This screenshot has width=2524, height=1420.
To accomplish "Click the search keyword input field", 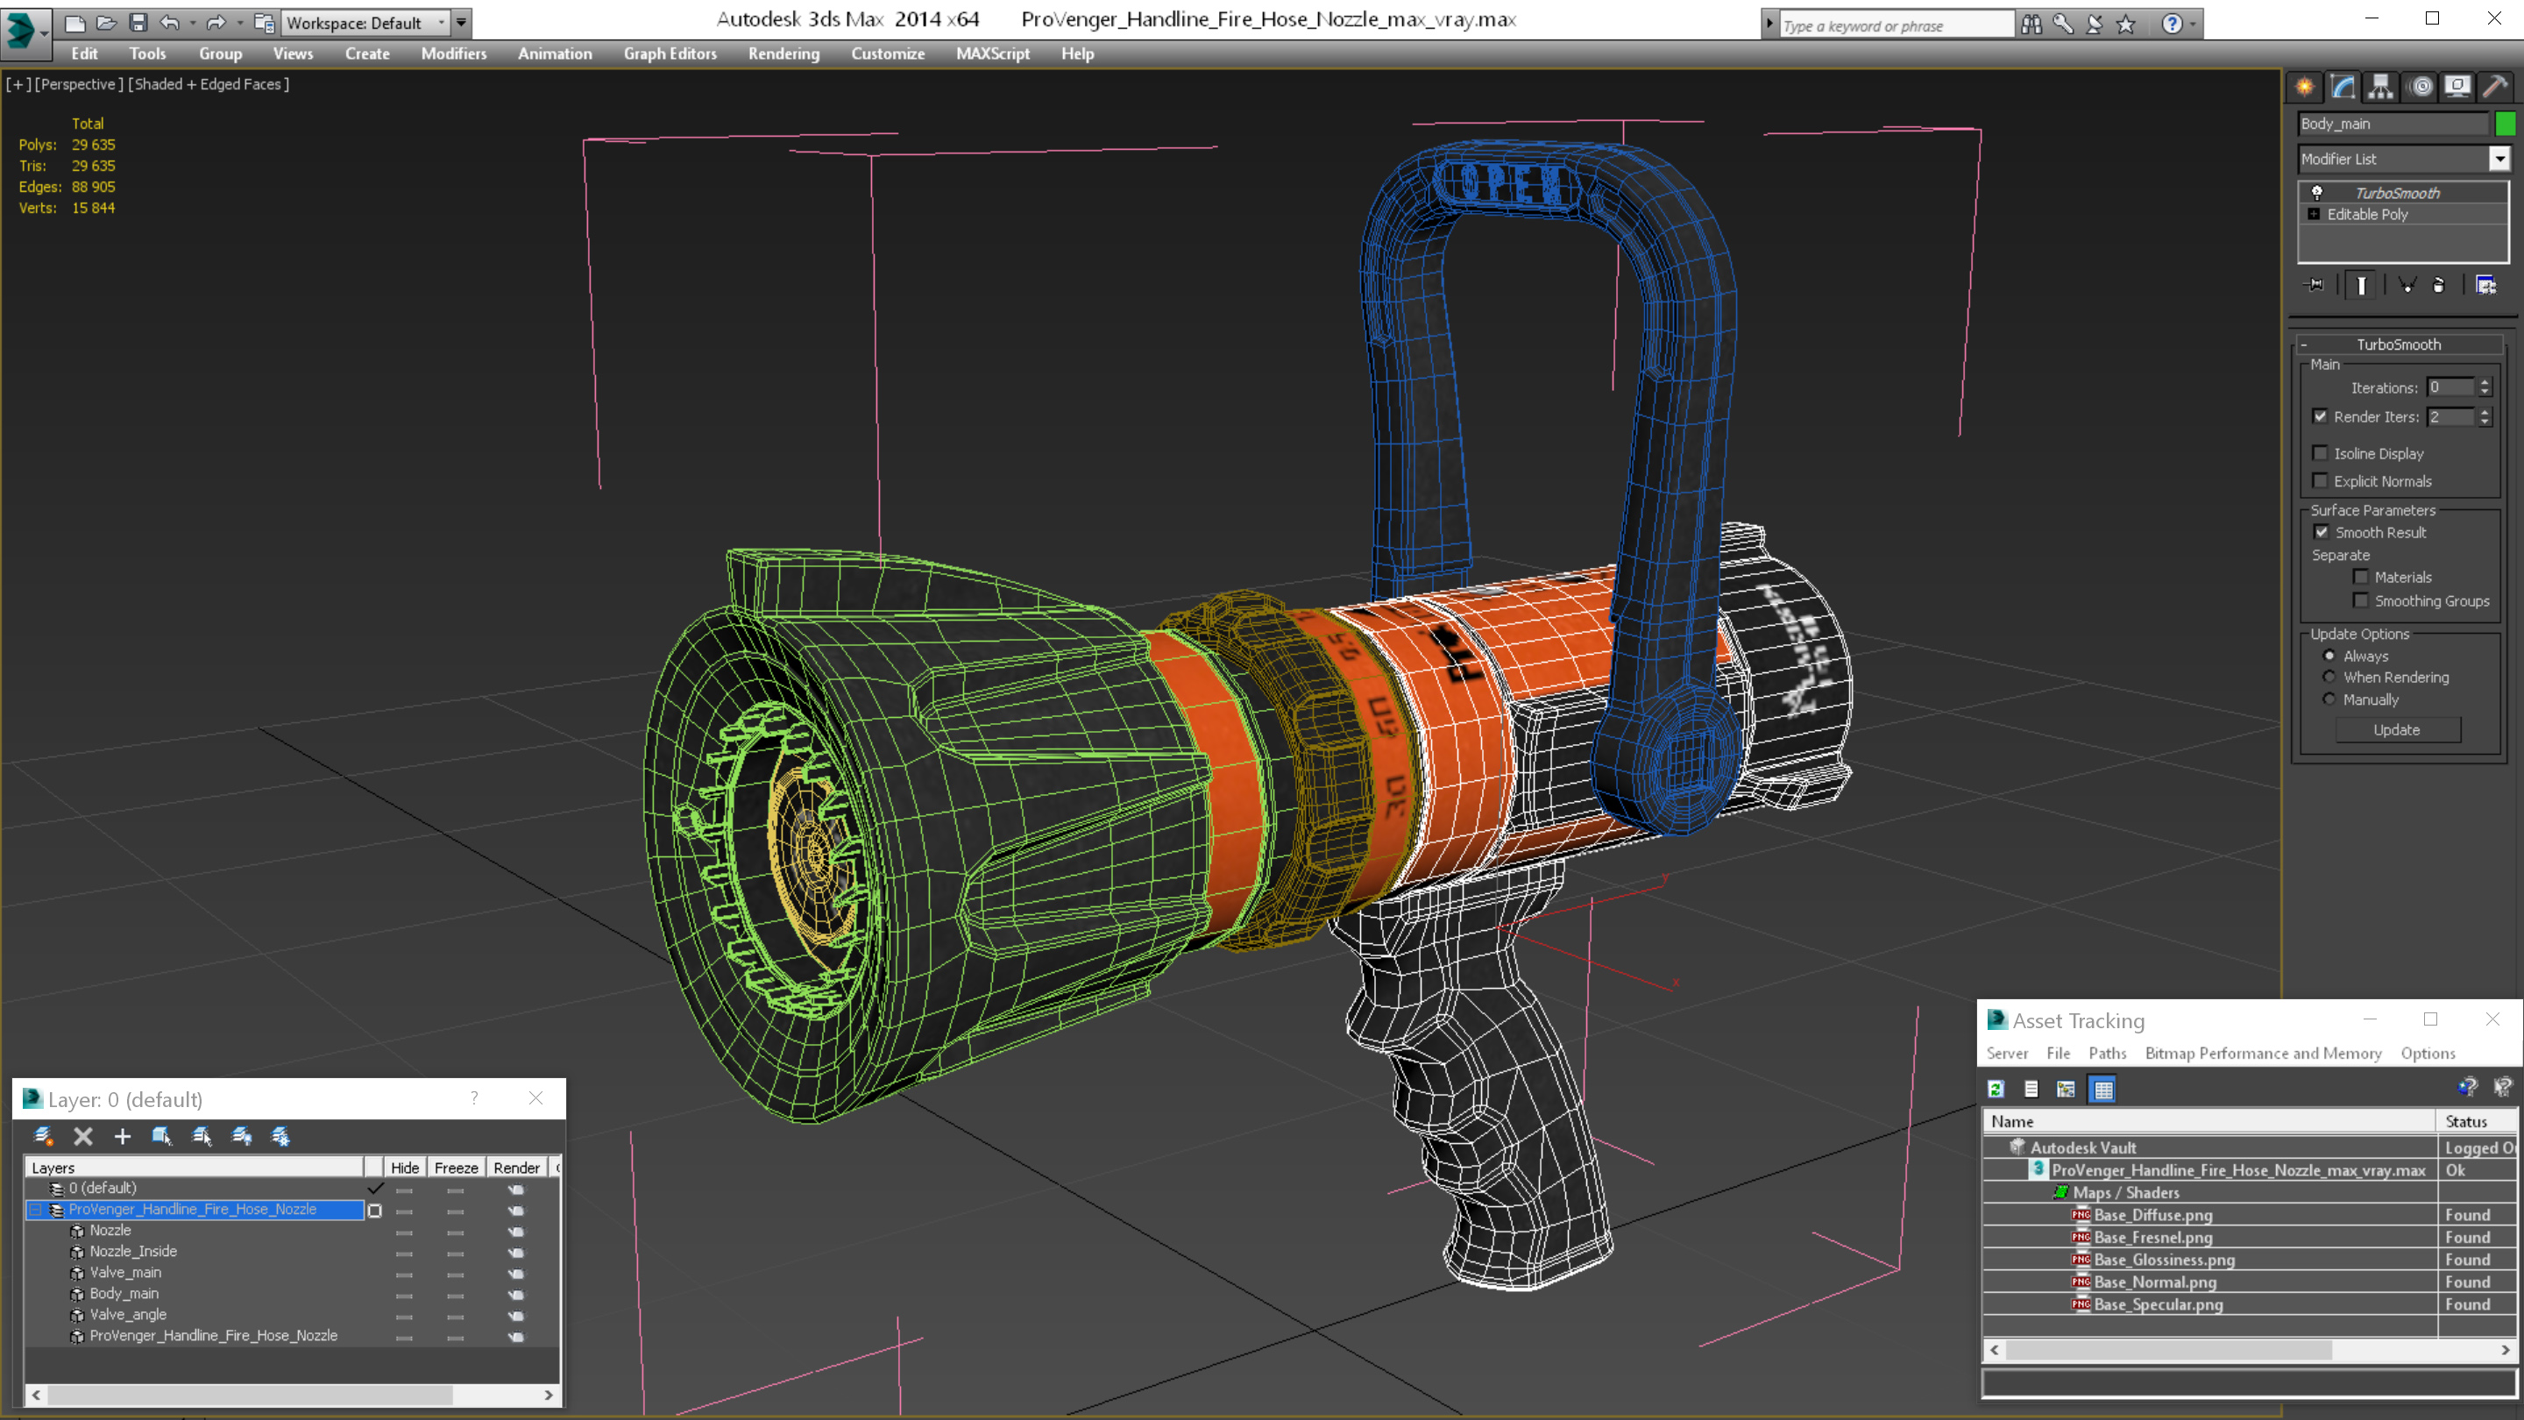I will (1895, 25).
